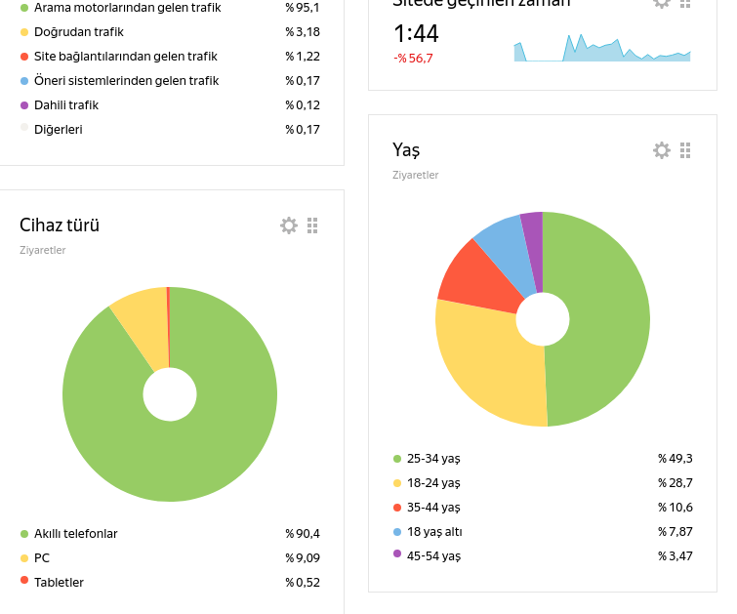Click grid drag icon of Cihaz türü widget

[312, 225]
